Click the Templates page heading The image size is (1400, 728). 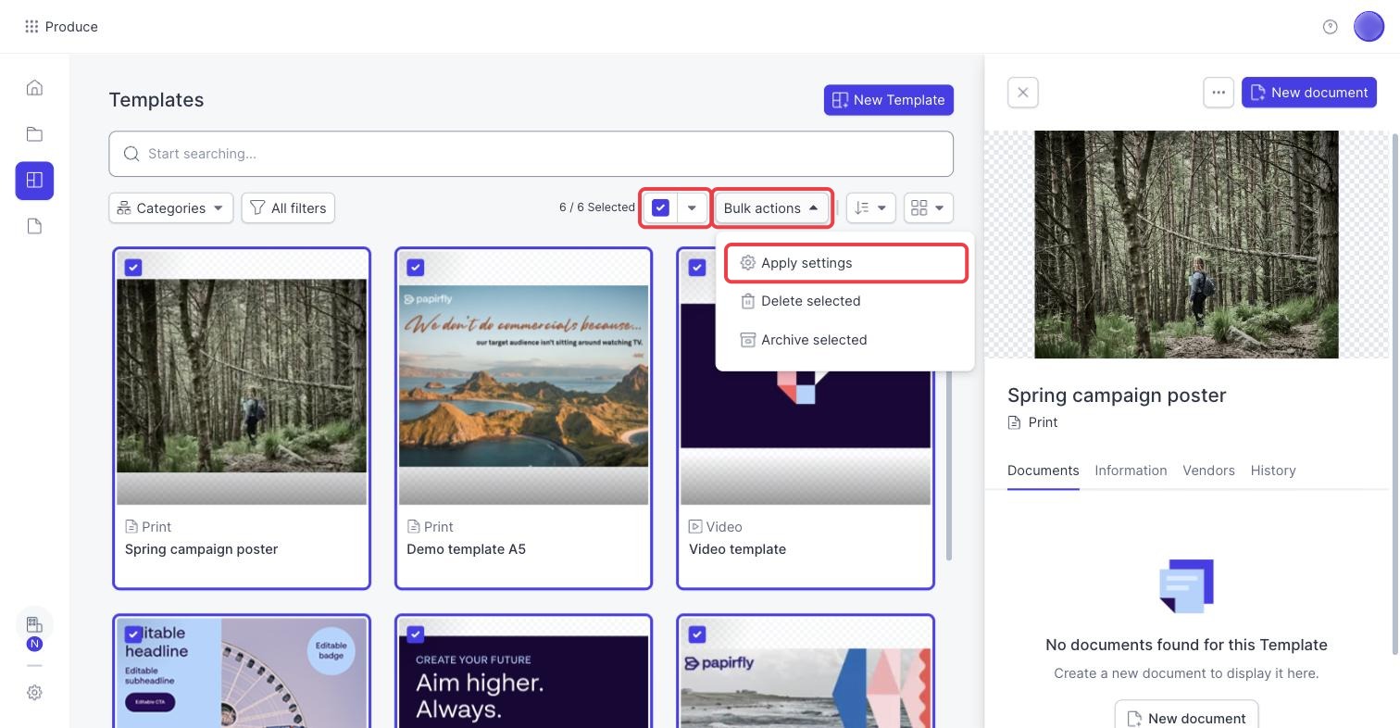tap(156, 100)
